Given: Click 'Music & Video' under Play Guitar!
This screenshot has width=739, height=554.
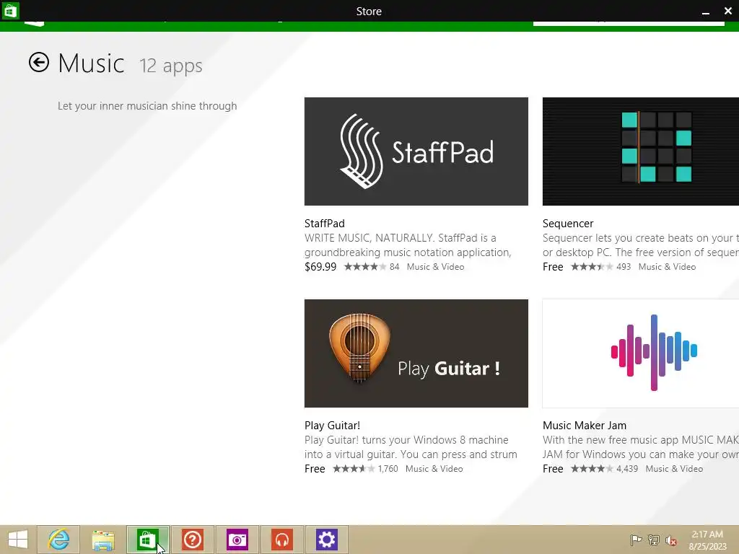Looking at the screenshot, I should coord(434,469).
